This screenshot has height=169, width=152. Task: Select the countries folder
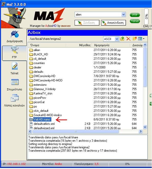coord(37,63)
